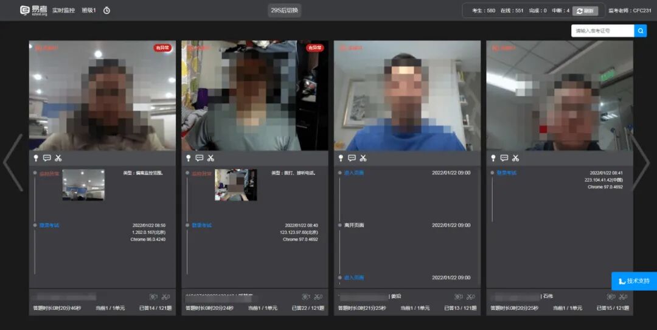Click the 刷新 refresh button

tap(585, 11)
